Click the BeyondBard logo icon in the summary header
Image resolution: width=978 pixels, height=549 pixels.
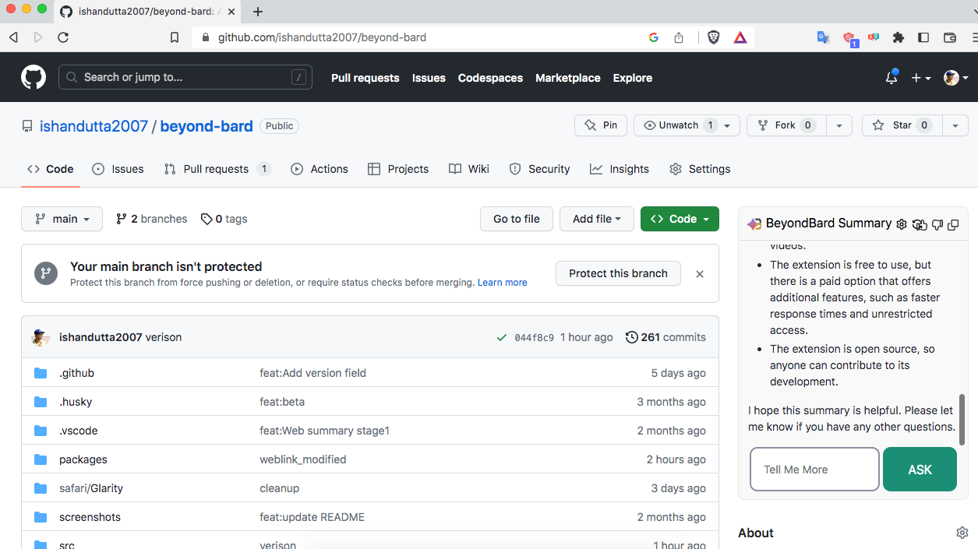[754, 223]
